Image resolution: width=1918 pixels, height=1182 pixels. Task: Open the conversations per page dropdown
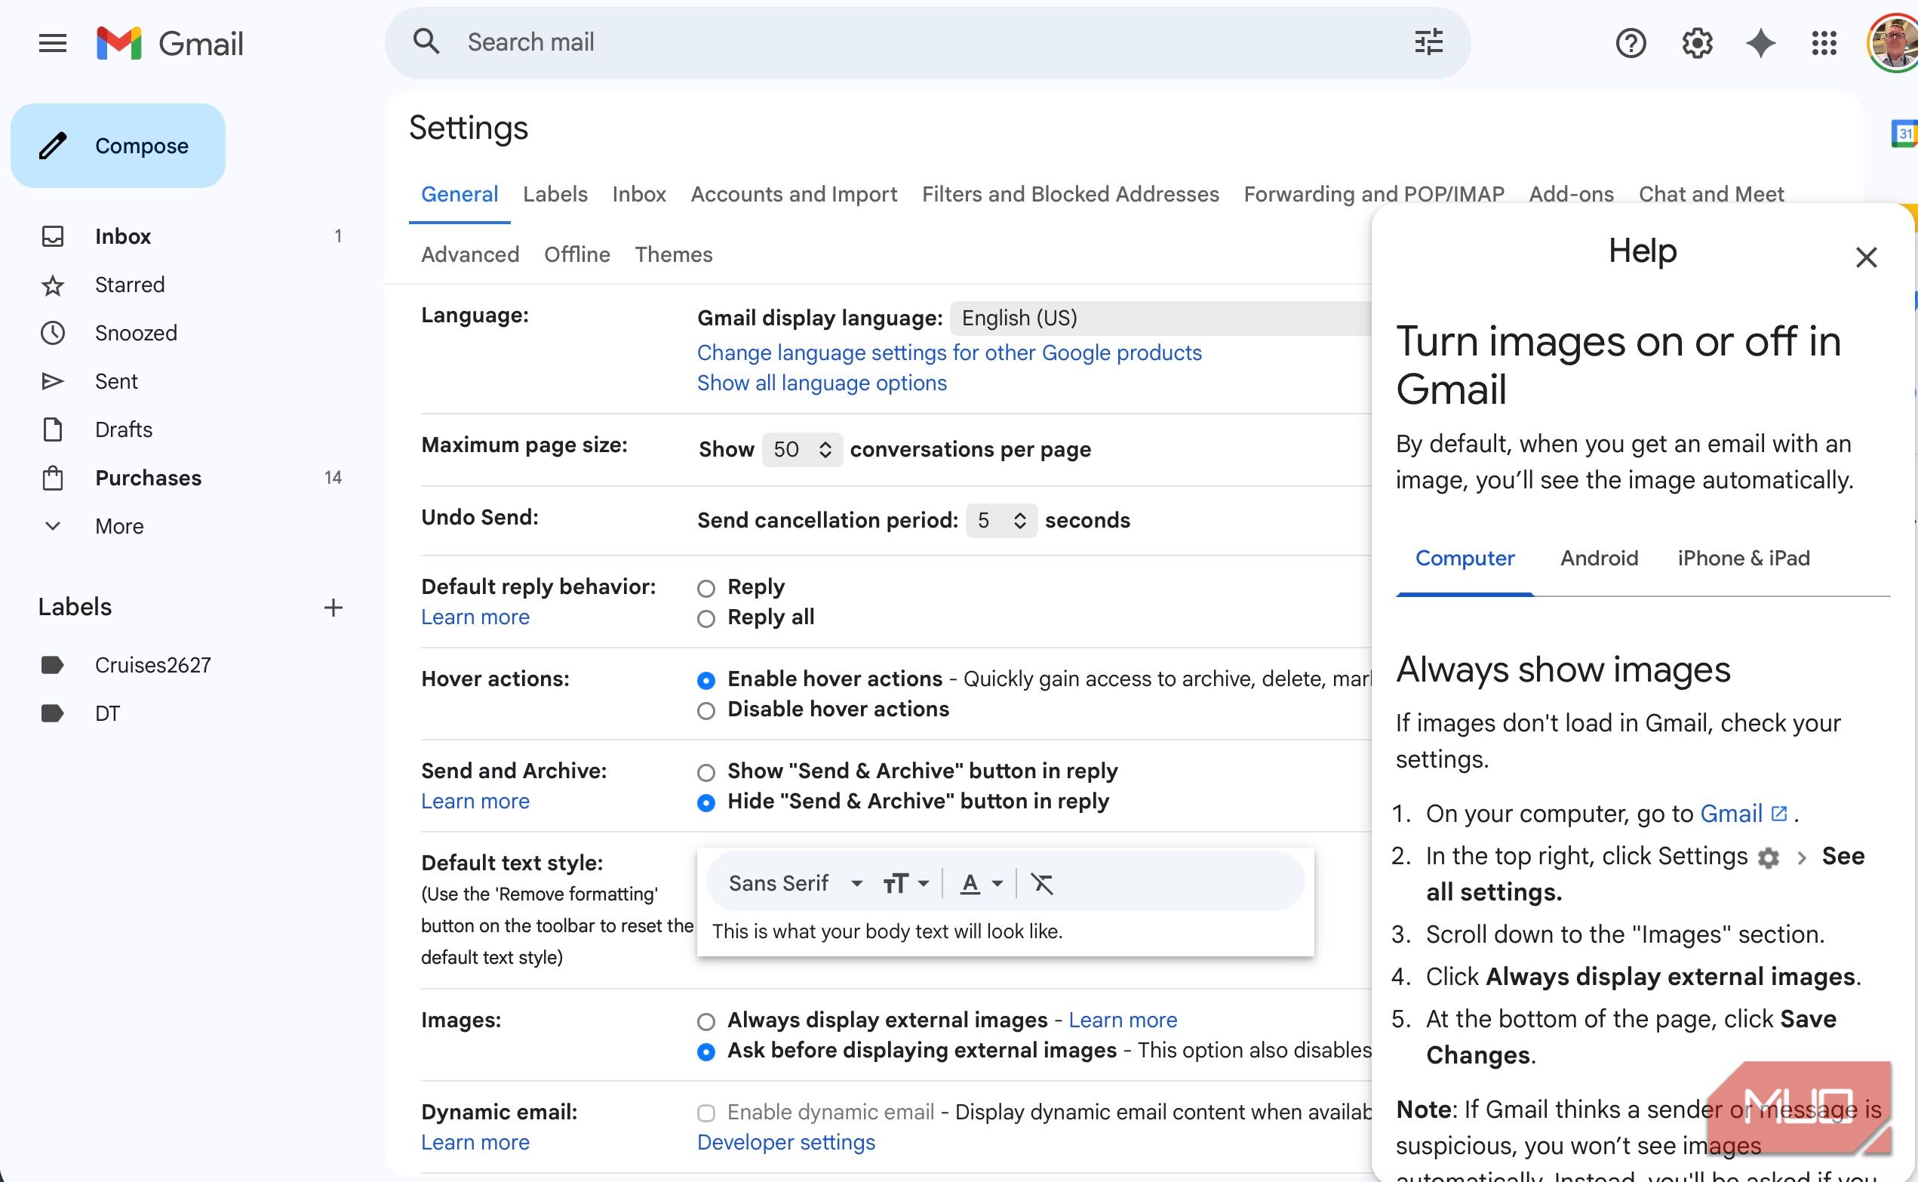[801, 450]
